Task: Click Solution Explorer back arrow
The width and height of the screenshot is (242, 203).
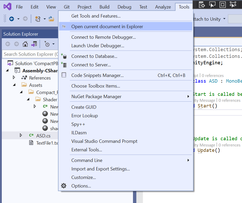Action: tap(8, 44)
